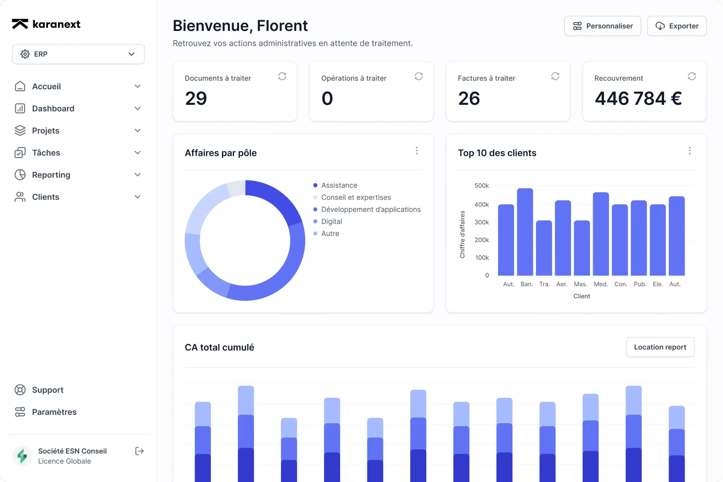The height and width of the screenshot is (482, 723).
Task: Toggle the Digital legend series
Action: click(x=331, y=222)
